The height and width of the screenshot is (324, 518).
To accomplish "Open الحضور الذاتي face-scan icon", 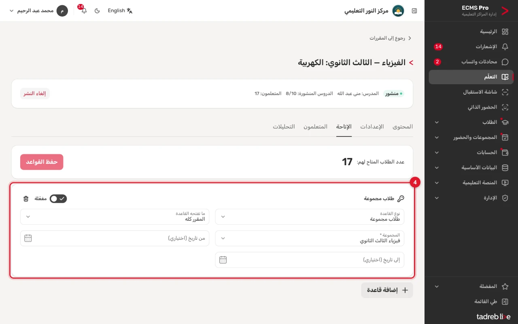I will point(505,107).
